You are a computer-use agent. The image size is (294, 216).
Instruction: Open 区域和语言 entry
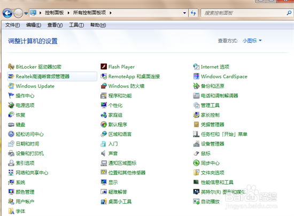120,134
